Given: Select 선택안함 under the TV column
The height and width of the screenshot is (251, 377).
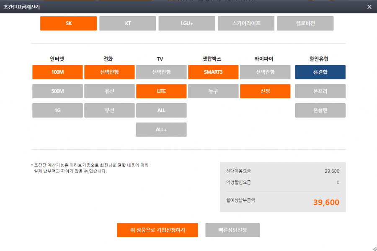Looking at the screenshot, I should [161, 72].
